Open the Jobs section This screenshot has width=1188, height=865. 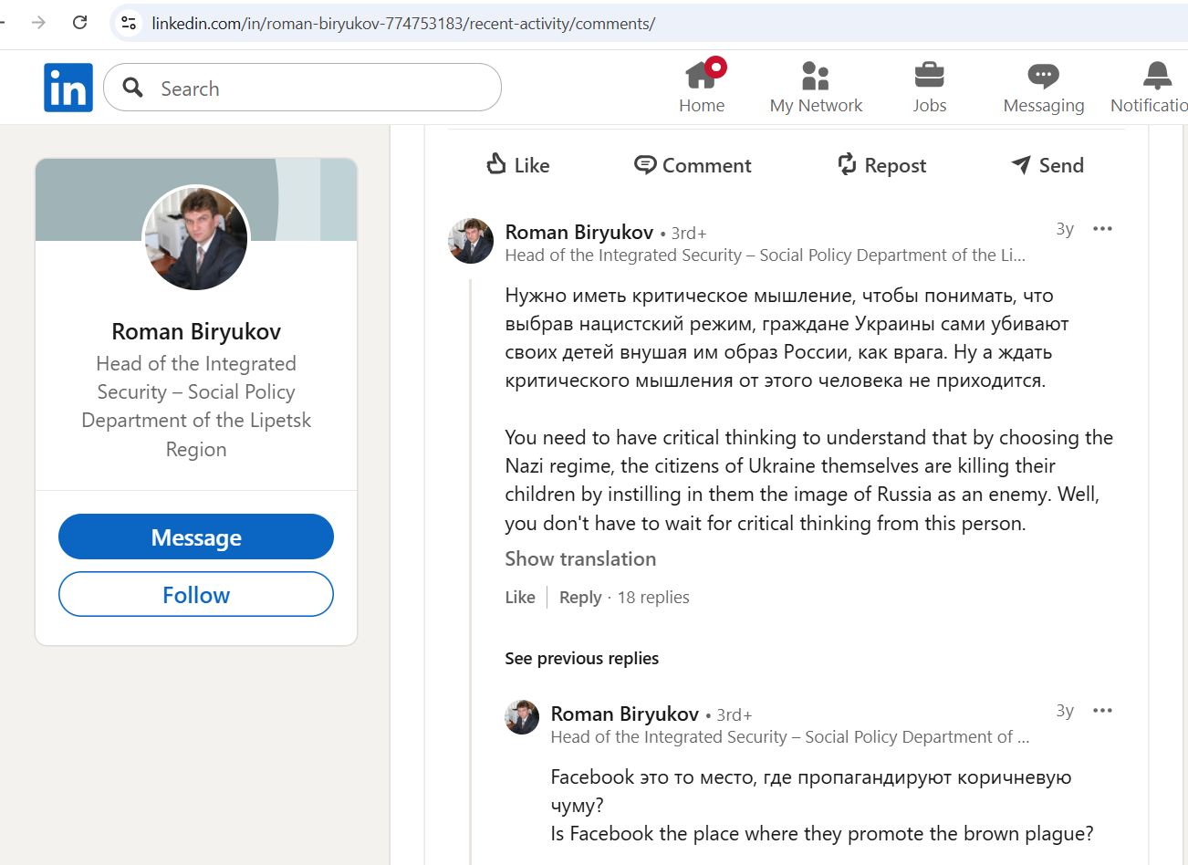pos(929,87)
